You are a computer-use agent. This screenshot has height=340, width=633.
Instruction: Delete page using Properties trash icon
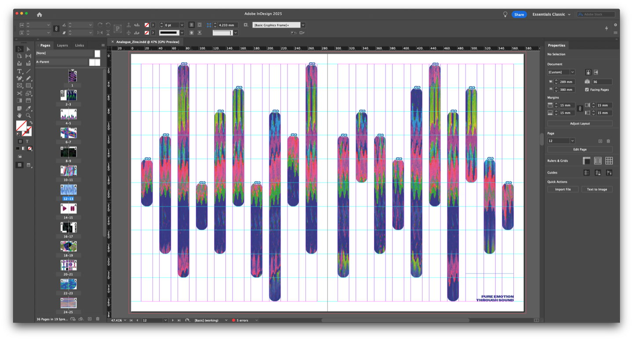pos(608,141)
